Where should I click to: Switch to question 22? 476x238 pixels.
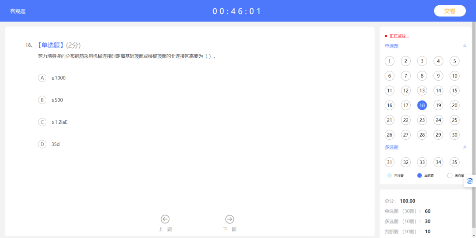point(405,120)
